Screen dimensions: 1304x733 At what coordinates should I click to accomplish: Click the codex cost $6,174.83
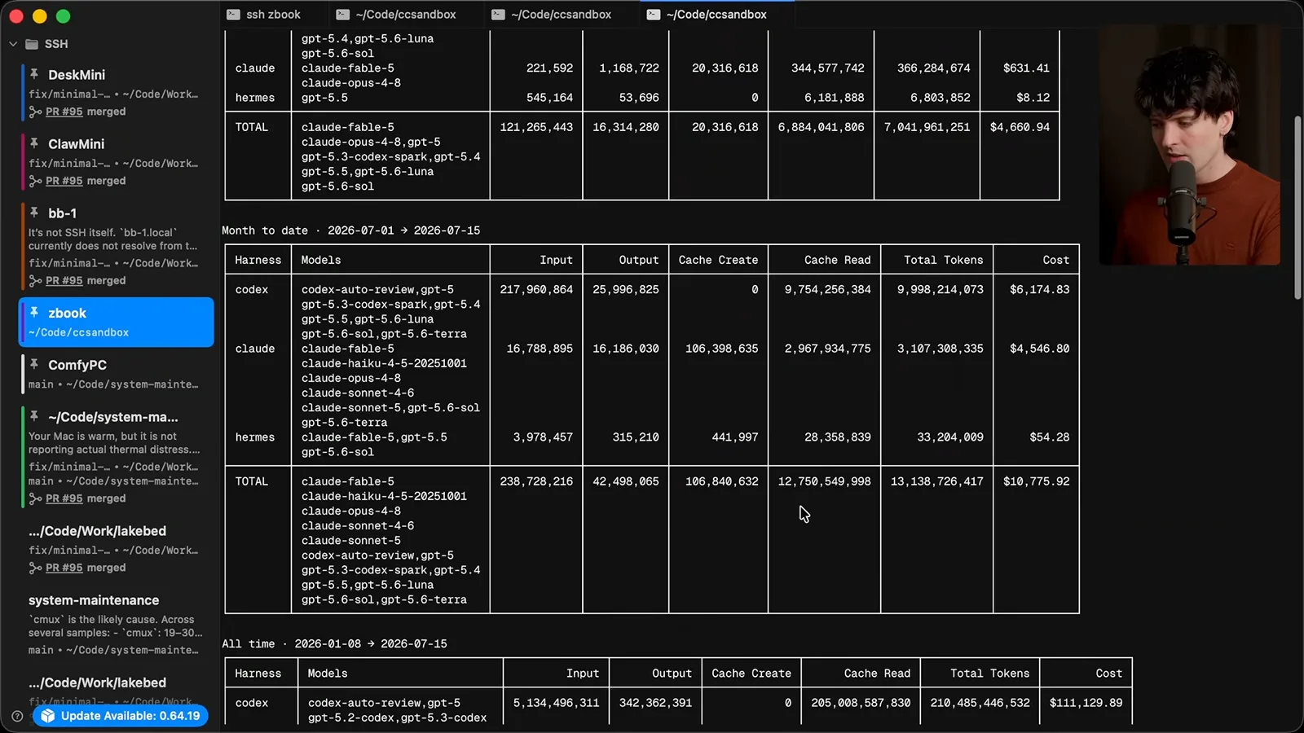tap(1039, 289)
